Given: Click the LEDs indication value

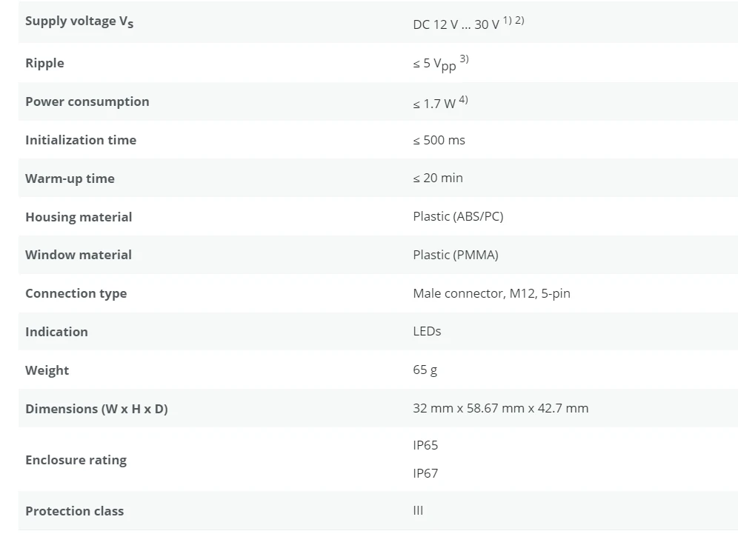Looking at the screenshot, I should pyautogui.click(x=427, y=331).
